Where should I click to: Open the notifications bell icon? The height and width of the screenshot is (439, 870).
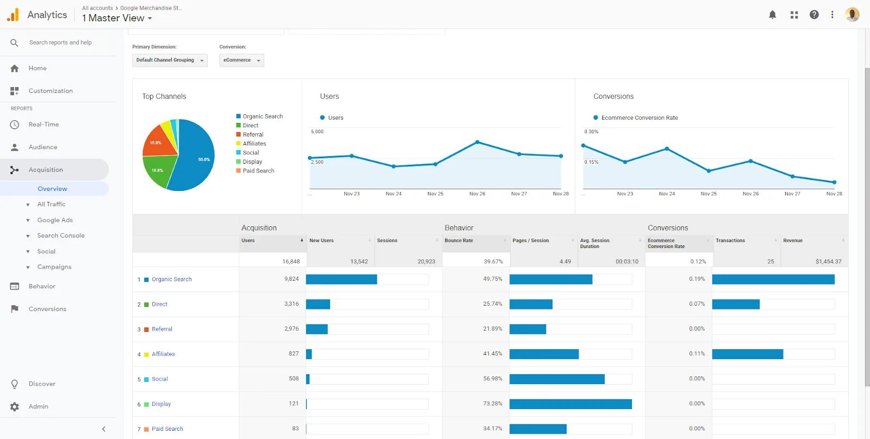772,15
